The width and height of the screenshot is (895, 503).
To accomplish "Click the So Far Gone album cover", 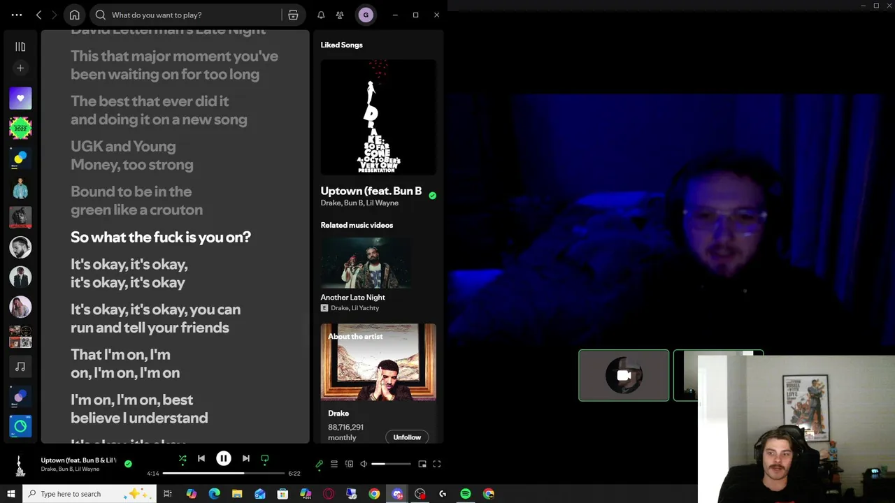I will pos(378,117).
